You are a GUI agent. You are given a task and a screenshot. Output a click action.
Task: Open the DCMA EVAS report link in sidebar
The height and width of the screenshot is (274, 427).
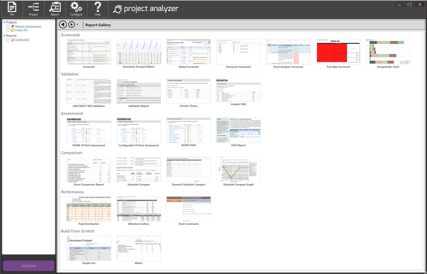click(x=22, y=40)
